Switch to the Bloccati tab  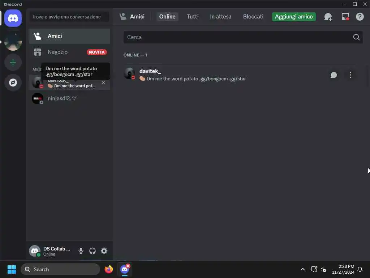[253, 17]
